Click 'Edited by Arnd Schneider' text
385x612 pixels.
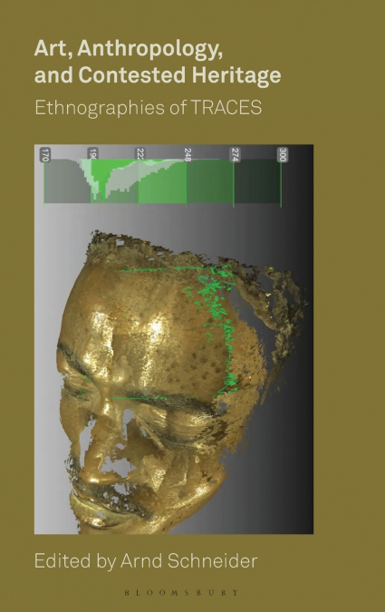[146, 561]
